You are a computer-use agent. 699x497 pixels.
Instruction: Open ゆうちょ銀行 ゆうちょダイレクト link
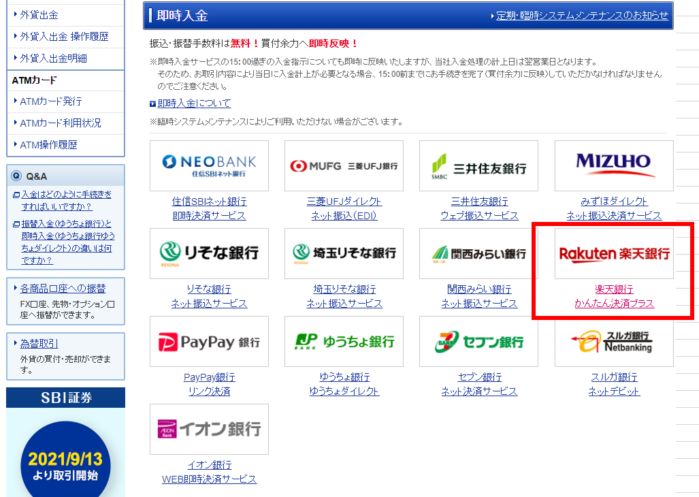[344, 384]
